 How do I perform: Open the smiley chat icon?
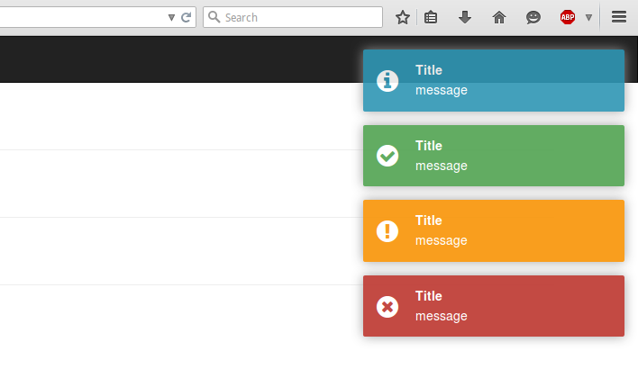533,17
